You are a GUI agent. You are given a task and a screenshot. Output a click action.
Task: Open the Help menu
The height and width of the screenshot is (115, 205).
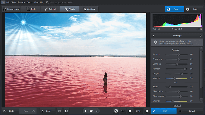(x=42, y=2)
